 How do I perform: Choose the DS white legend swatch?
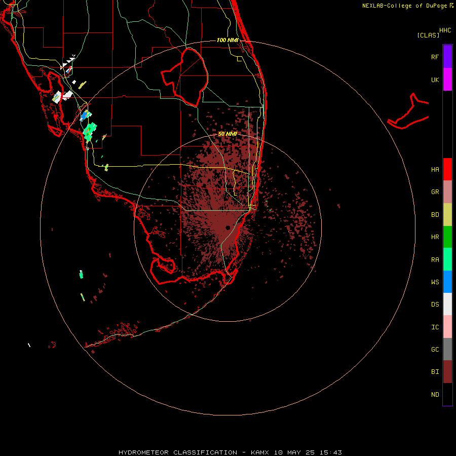click(x=447, y=304)
